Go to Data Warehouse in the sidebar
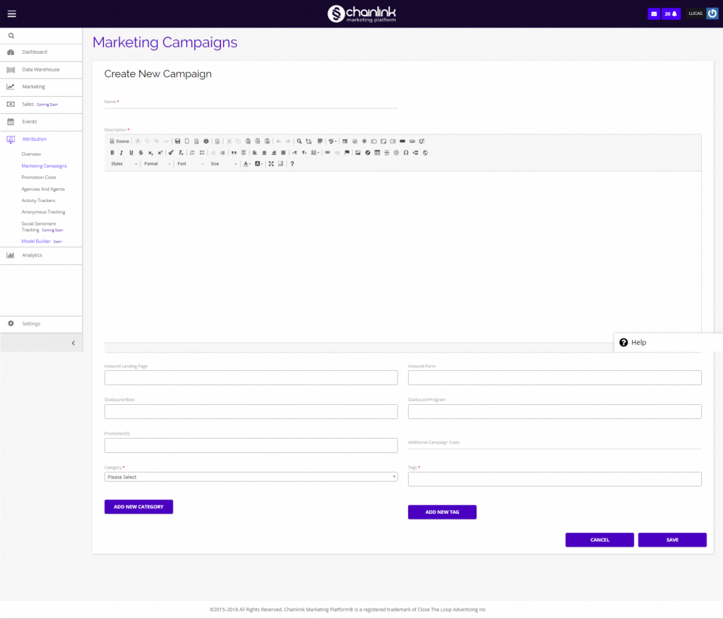Image resolution: width=723 pixels, height=619 pixels. coord(40,69)
